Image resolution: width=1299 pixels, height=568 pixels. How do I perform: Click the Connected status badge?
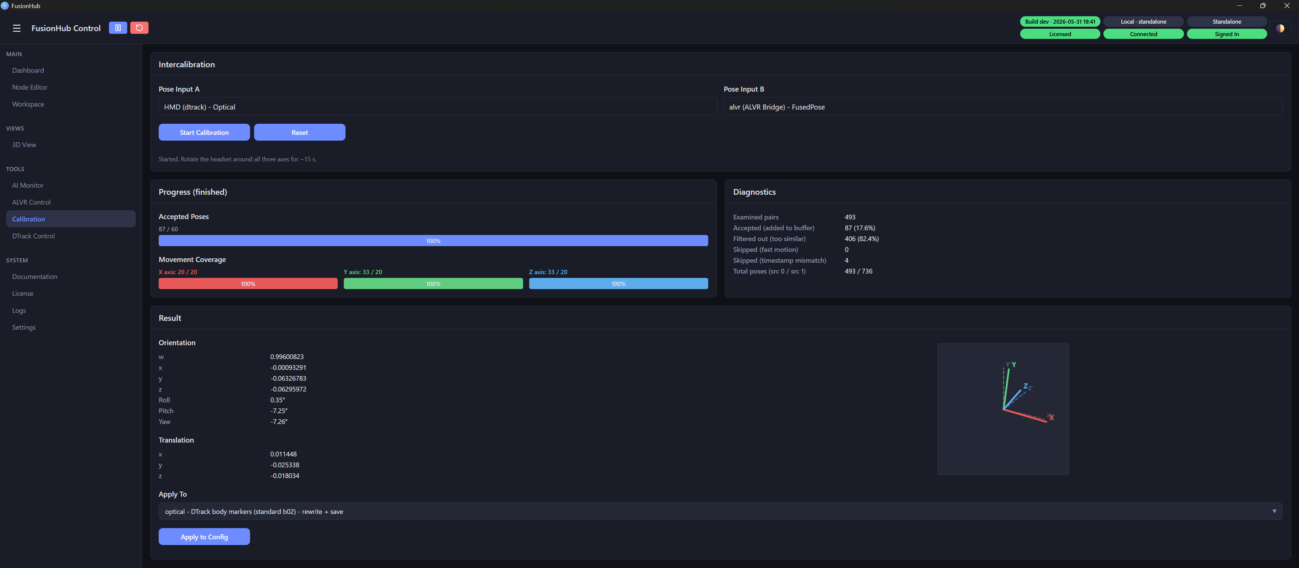(1143, 34)
